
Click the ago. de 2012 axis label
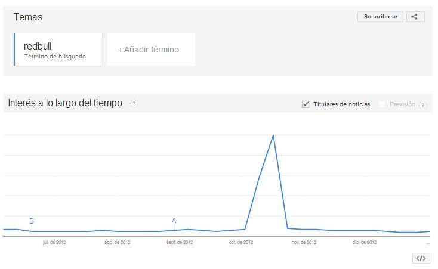tap(118, 242)
